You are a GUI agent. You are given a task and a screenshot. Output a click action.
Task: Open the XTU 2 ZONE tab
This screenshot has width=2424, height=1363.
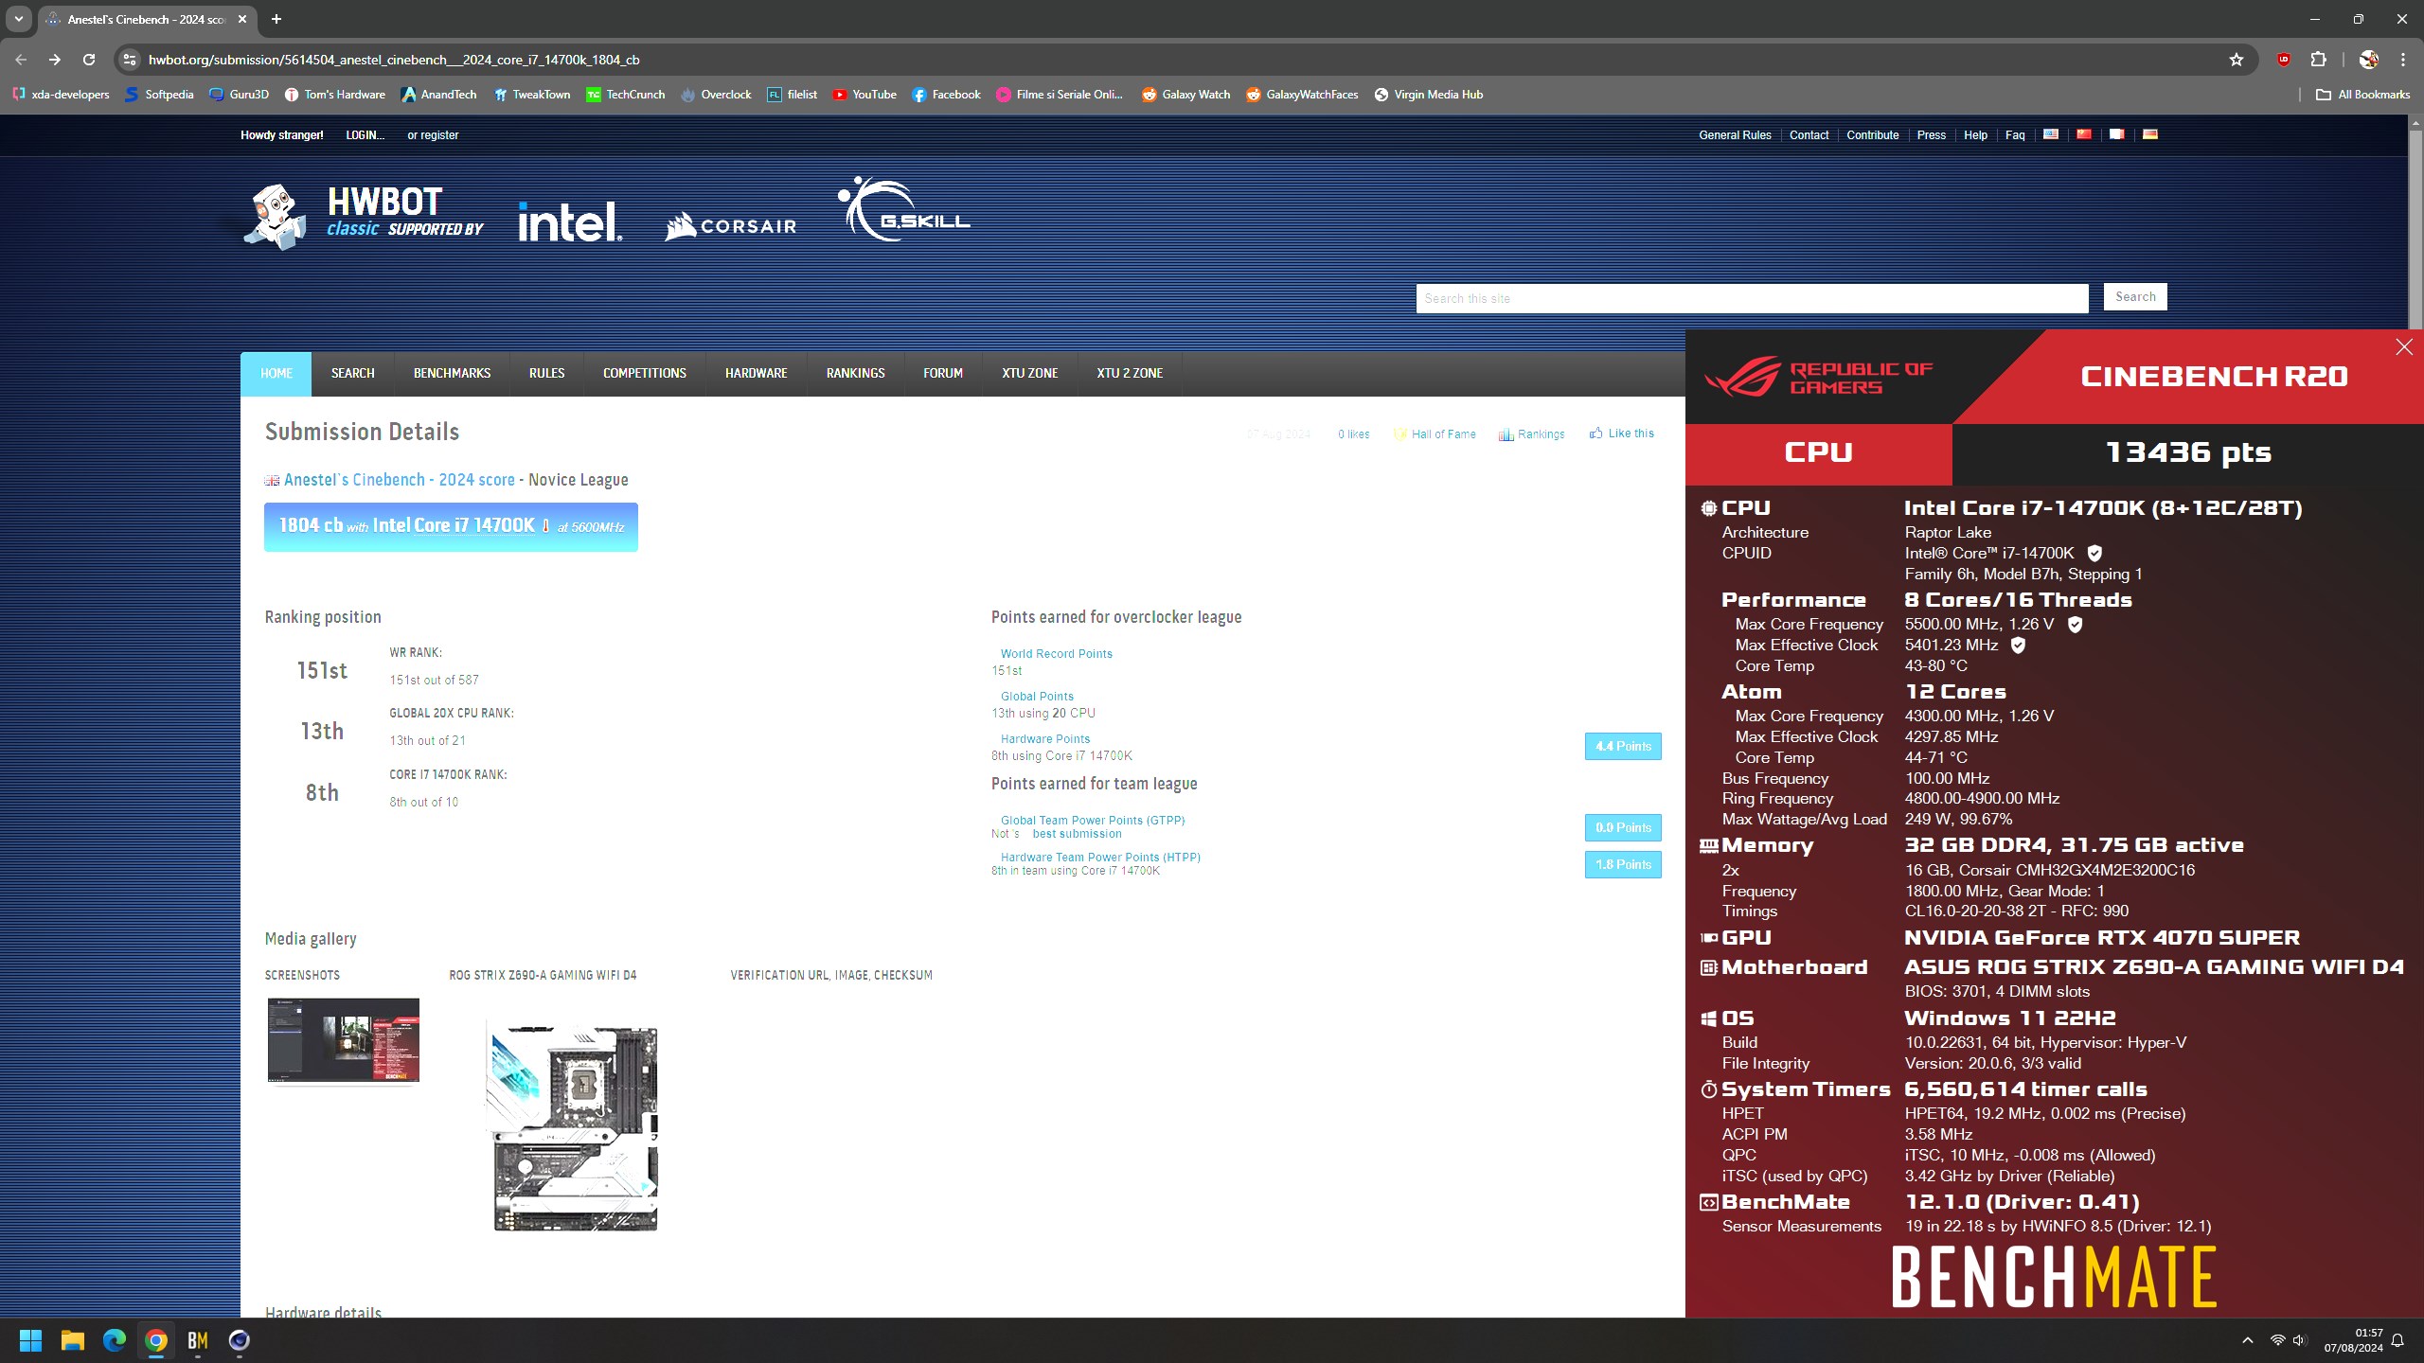tap(1130, 373)
